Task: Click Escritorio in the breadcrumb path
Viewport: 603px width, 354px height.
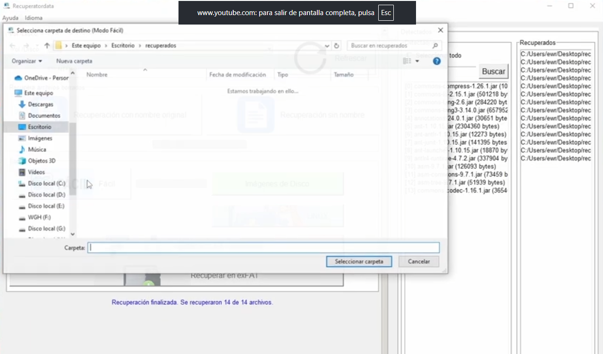Action: click(x=123, y=46)
